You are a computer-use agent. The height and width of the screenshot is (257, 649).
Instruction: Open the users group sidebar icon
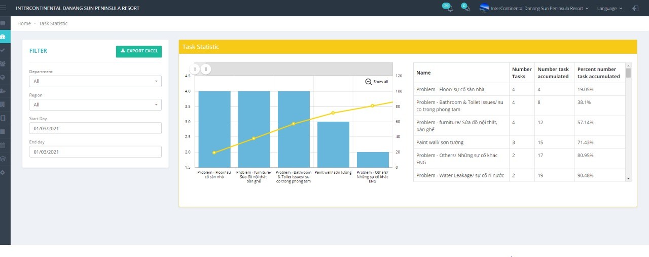click(3, 64)
